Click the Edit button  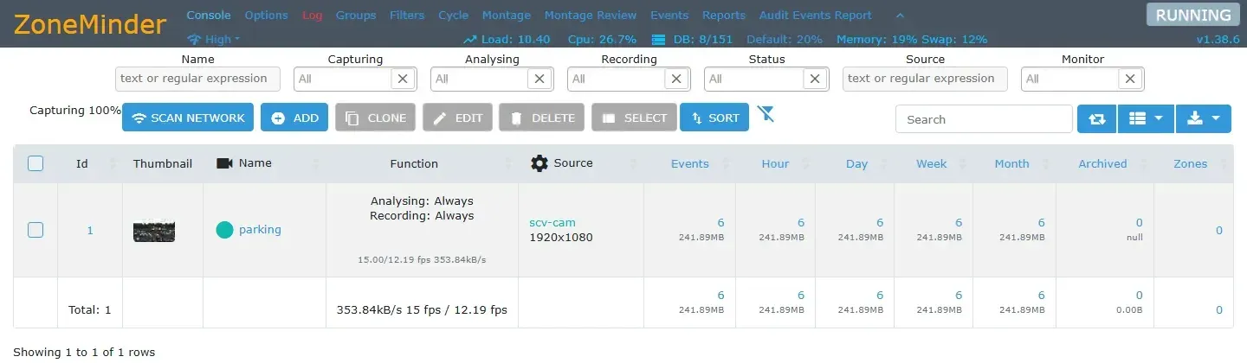click(457, 118)
